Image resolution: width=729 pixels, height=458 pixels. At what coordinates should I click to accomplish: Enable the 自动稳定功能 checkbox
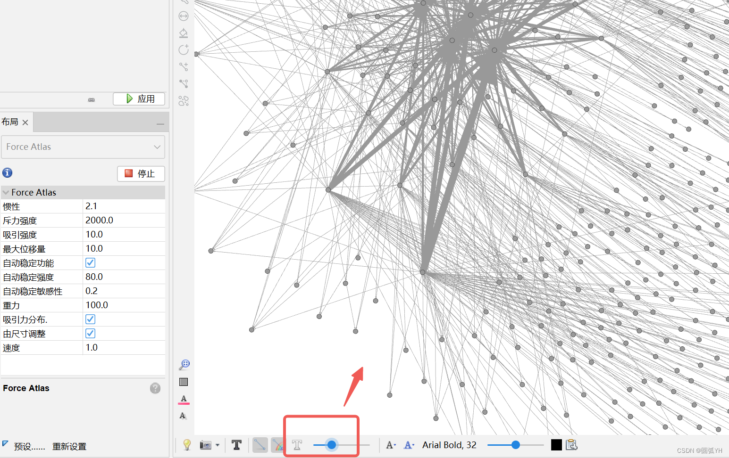[x=90, y=262]
